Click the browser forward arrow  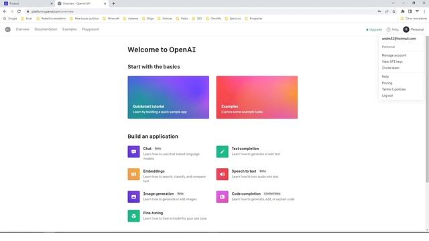[x=12, y=11]
